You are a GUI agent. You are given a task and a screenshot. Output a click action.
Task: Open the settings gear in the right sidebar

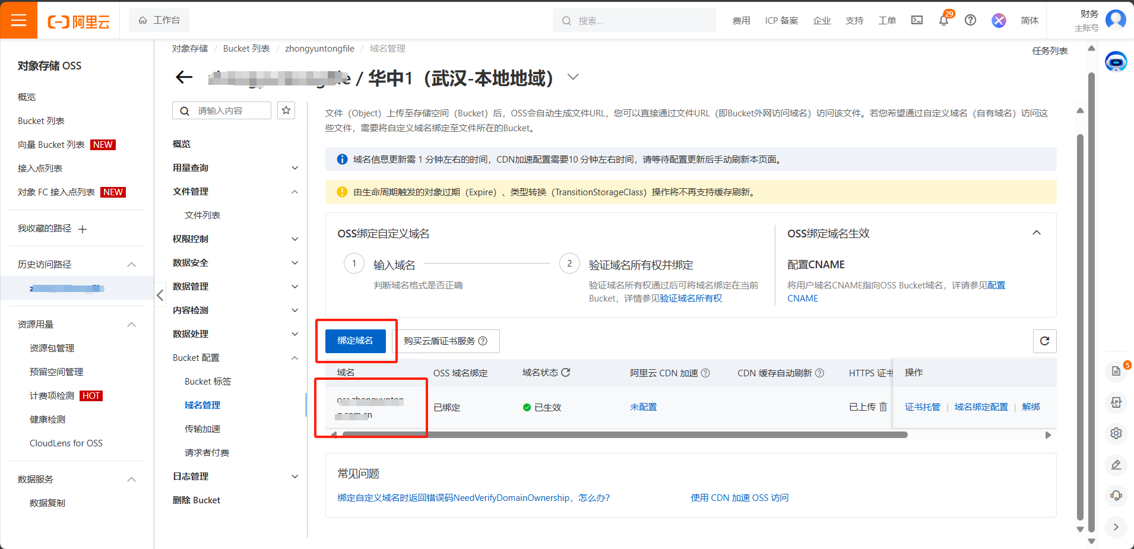coord(1117,433)
